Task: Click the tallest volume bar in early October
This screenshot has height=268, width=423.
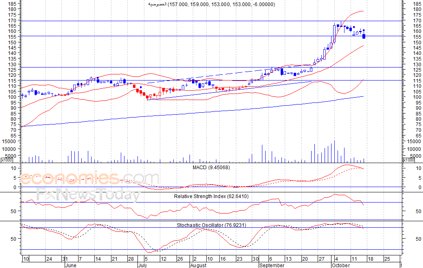Action: [334, 152]
